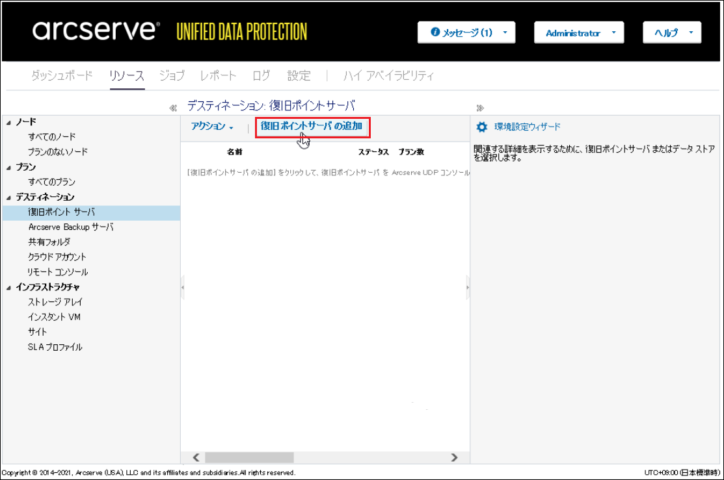This screenshot has width=724, height=480.
Task: Click the 名前 column header
Action: click(235, 152)
